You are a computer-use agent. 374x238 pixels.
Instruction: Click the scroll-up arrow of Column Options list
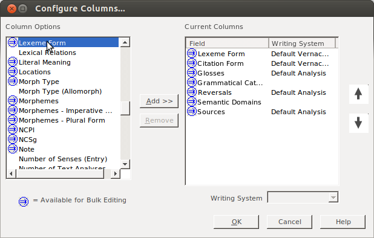(x=125, y=42)
